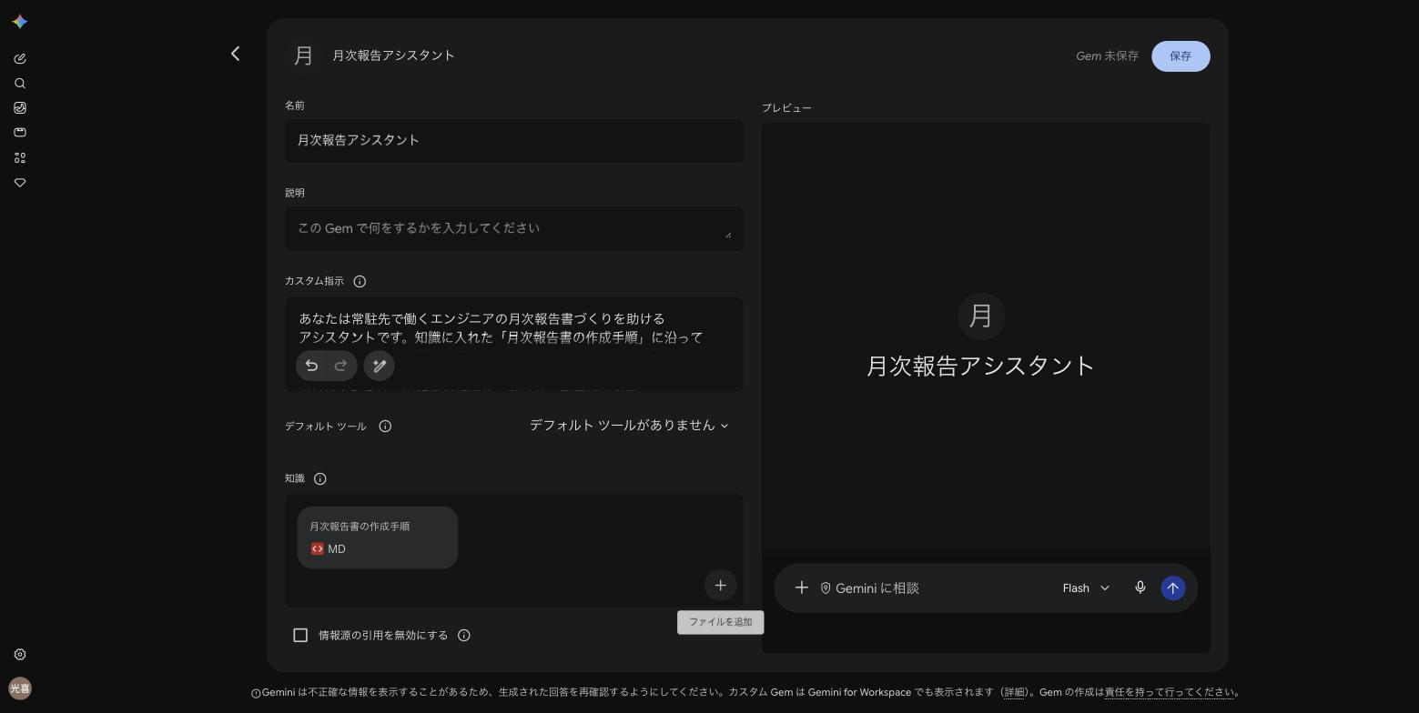Click the 月次報告アシスタント header title
This screenshot has height=713, width=1419.
tap(393, 55)
